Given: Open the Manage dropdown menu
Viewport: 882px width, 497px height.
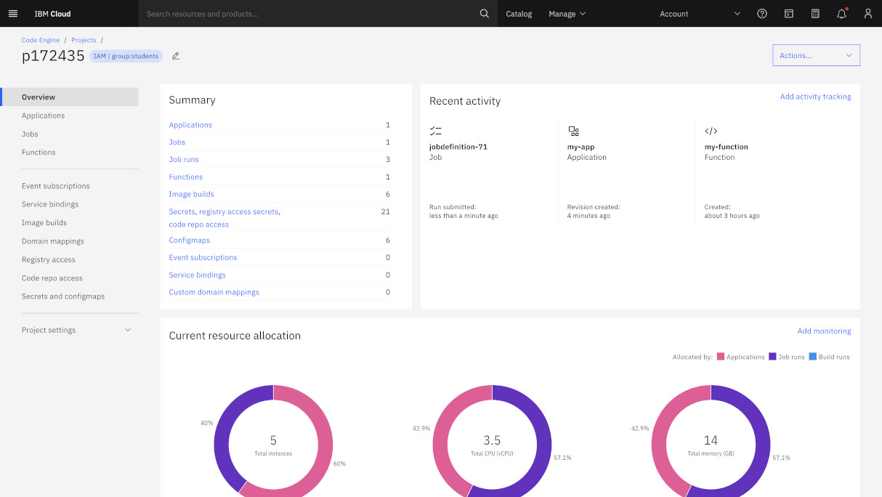Looking at the screenshot, I should click(x=567, y=14).
